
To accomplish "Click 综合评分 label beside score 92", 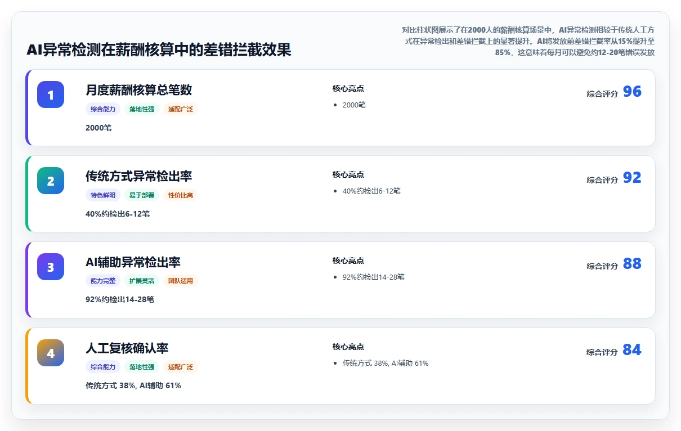I will [x=602, y=180].
